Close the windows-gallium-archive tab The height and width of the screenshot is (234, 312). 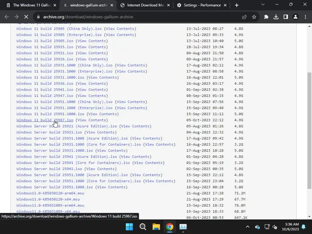click(x=112, y=5)
